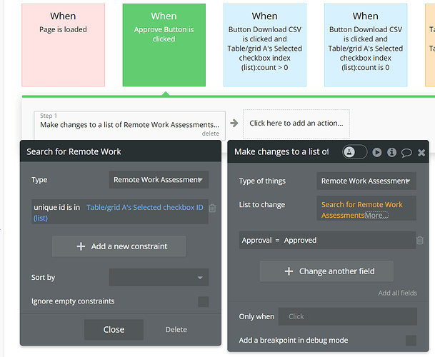Check Add a breakpoint in debug mode
Image resolution: width=435 pixels, height=357 pixels.
411,340
